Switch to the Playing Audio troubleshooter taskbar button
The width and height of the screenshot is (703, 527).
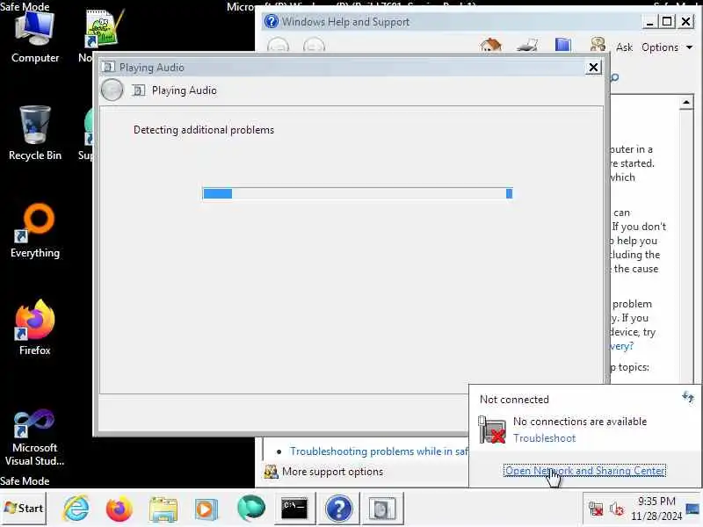382,509
